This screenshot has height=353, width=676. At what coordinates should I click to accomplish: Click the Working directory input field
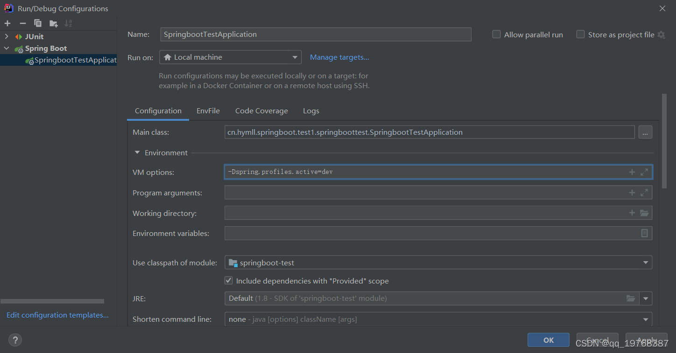coord(438,213)
